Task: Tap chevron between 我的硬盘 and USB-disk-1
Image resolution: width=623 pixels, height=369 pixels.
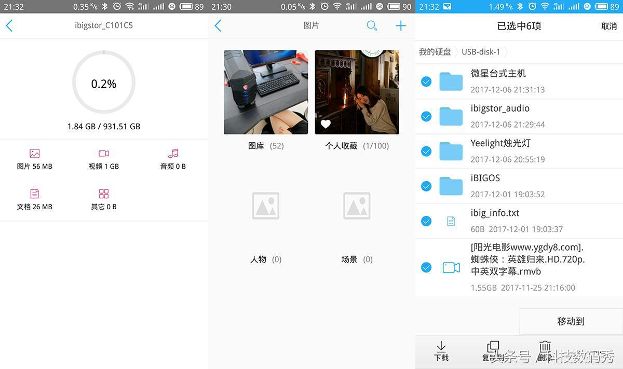Action: click(457, 52)
